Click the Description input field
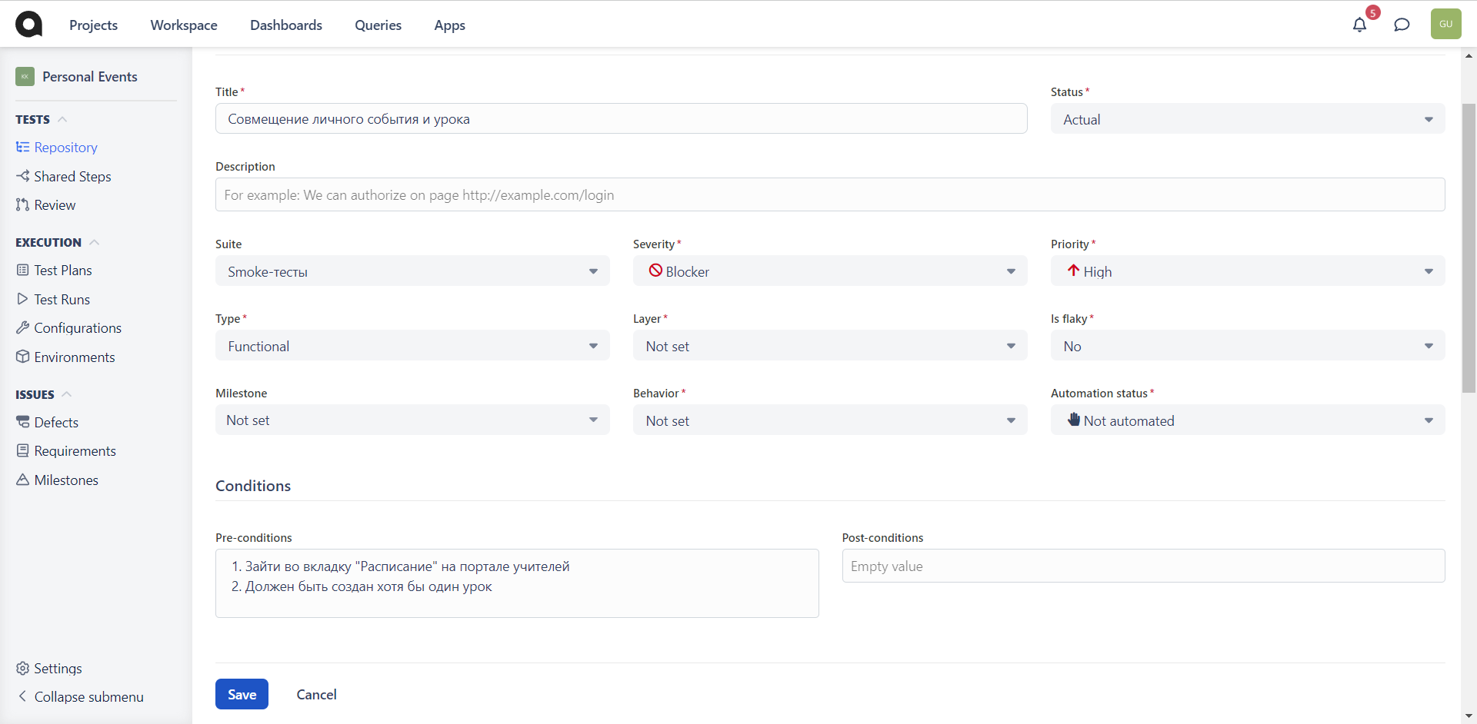The height and width of the screenshot is (724, 1477). click(x=830, y=194)
